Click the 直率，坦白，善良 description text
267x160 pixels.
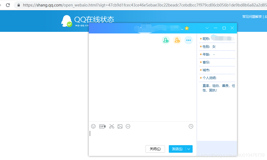pos(219,88)
